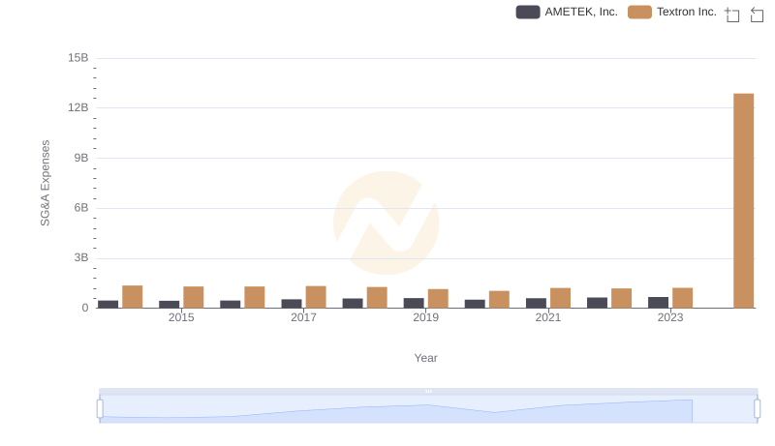The width and height of the screenshot is (775, 446).
Task: Click the AMETEK bar left of the 2019 label
Action: tap(414, 304)
